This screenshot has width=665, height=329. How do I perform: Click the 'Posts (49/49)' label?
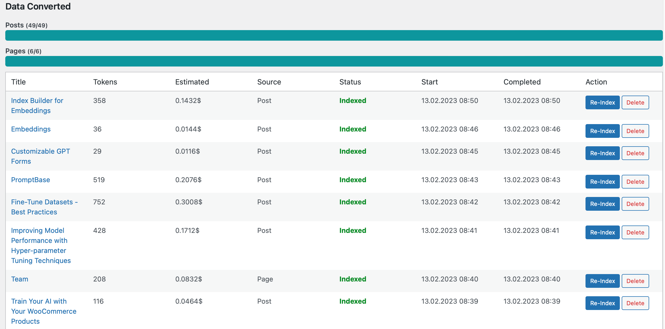(x=26, y=25)
